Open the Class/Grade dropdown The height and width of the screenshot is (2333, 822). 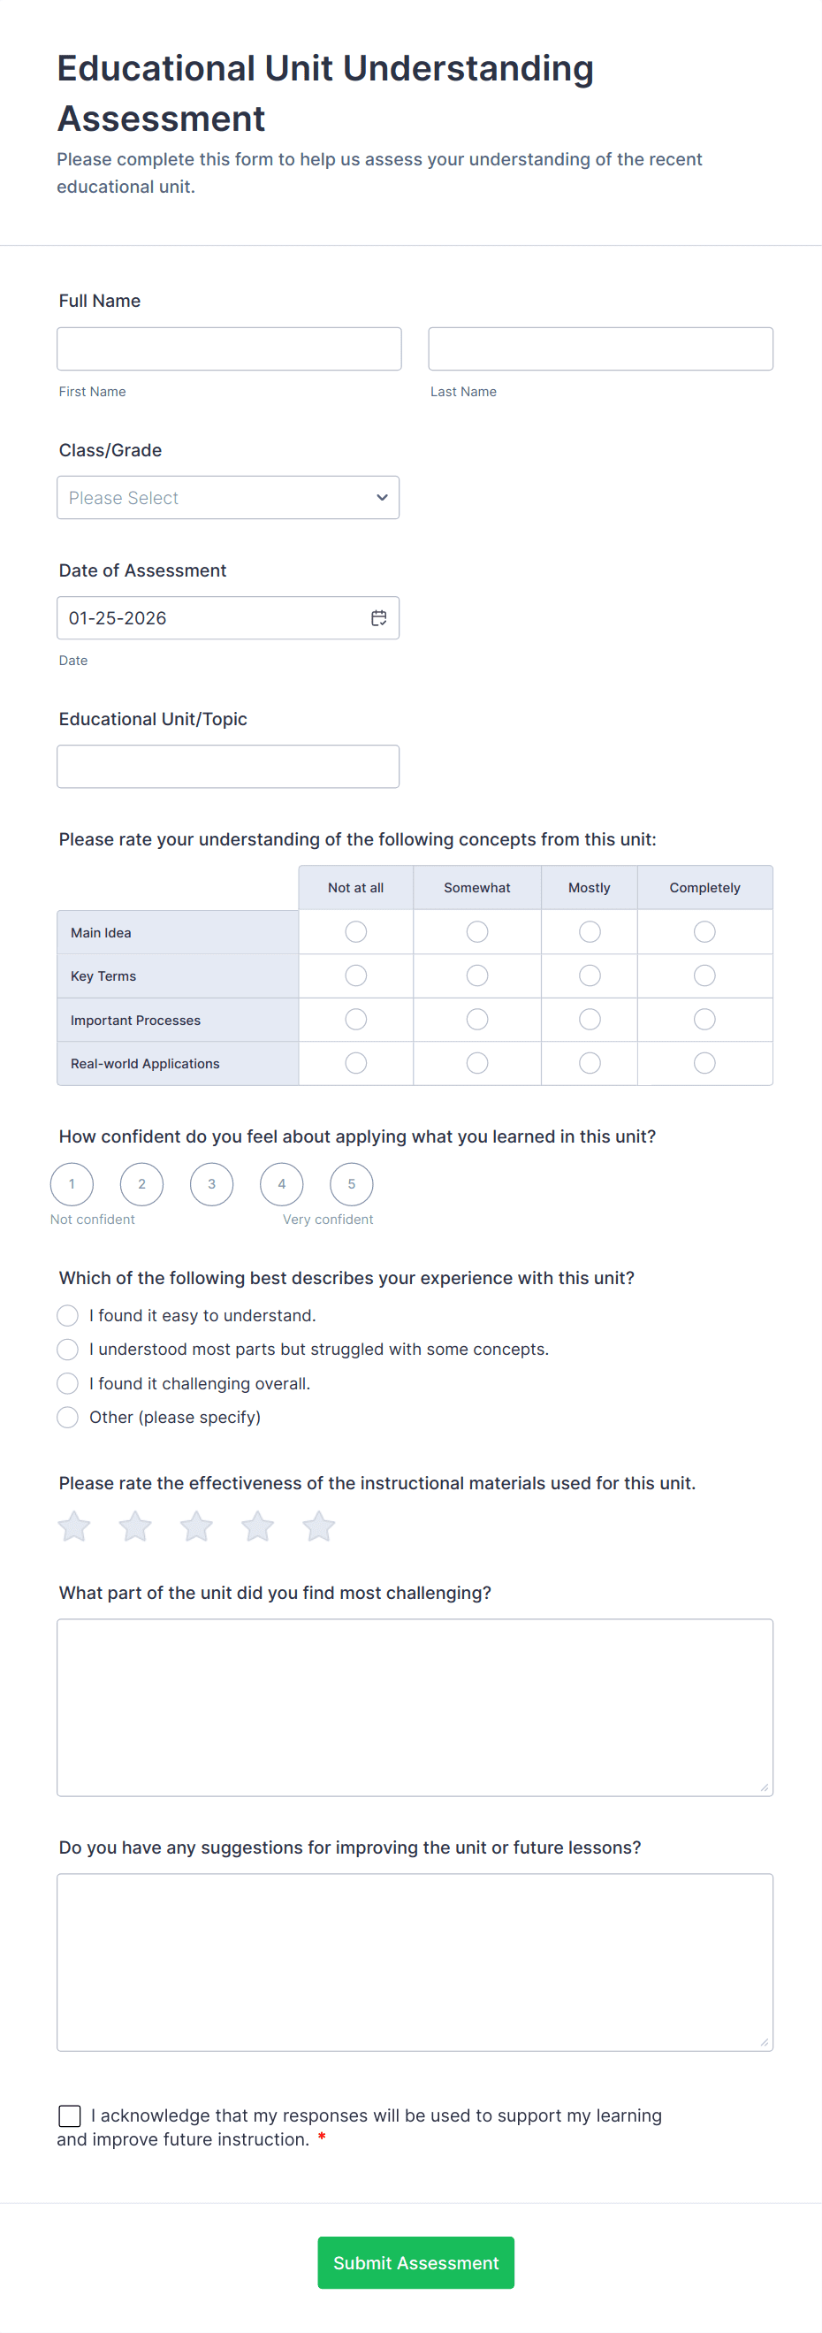228,497
